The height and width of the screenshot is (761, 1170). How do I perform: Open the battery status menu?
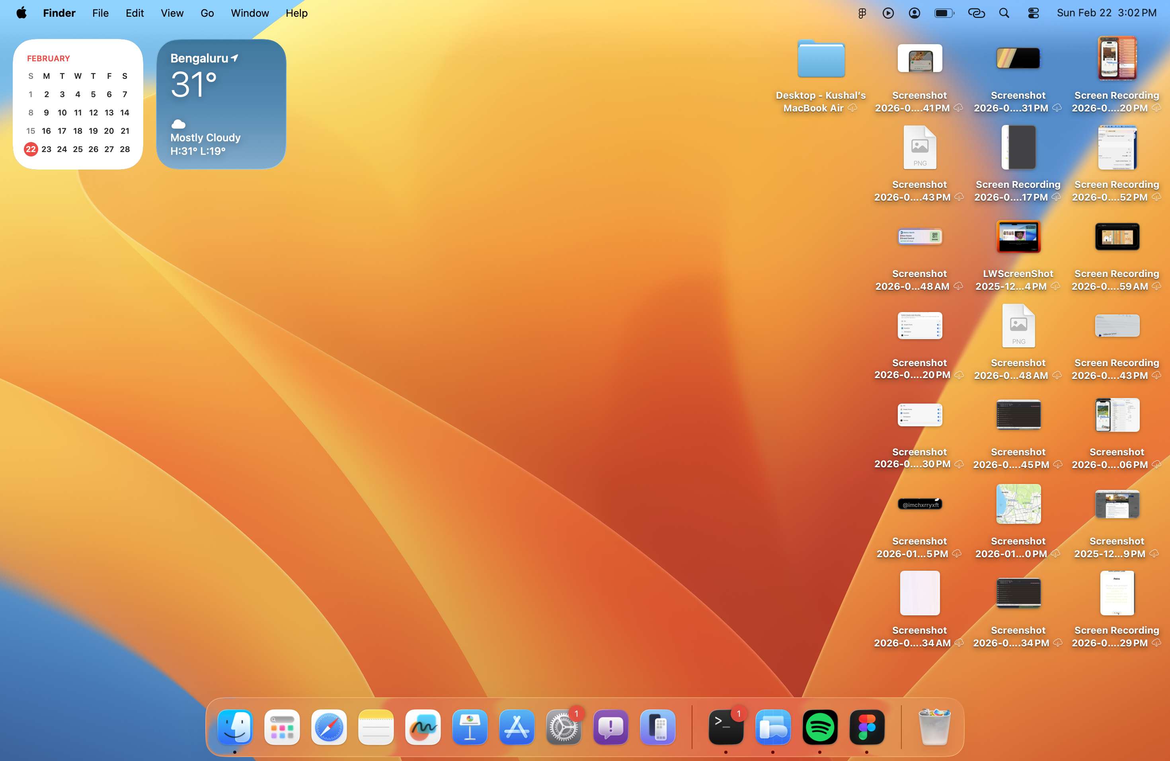click(944, 13)
